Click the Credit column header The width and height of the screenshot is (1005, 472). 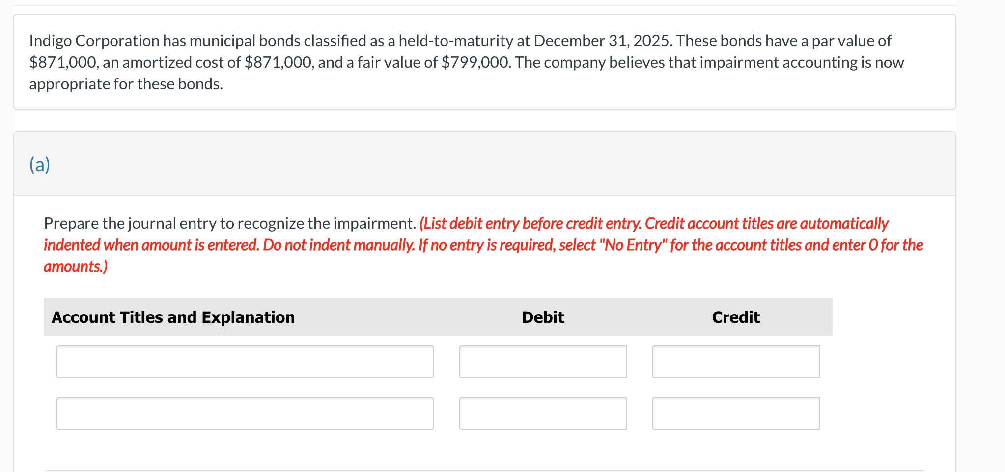(x=735, y=317)
